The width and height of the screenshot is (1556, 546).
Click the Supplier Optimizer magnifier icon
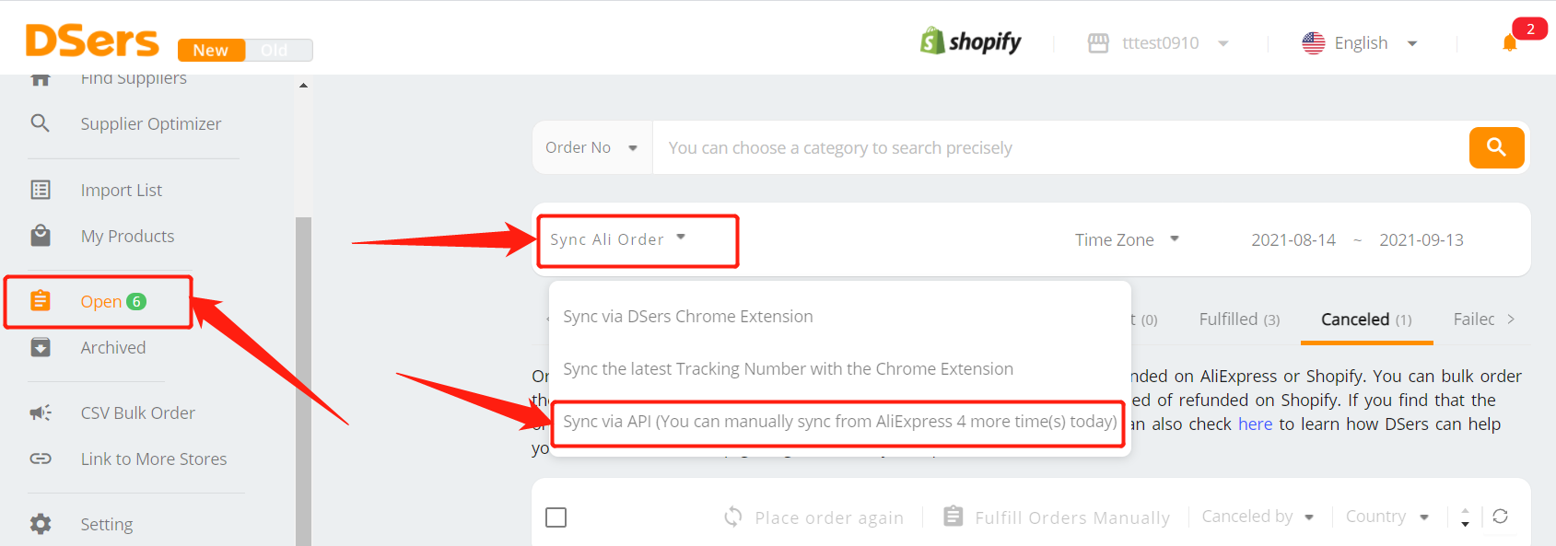[41, 123]
